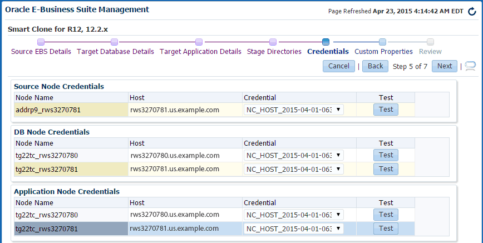
Task: Test application node tg22tc_rws3270781 credential
Action: 386,229
